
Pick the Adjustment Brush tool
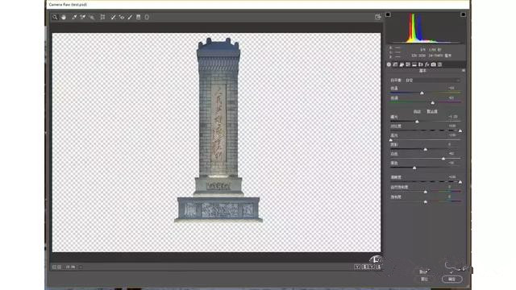click(x=131, y=17)
